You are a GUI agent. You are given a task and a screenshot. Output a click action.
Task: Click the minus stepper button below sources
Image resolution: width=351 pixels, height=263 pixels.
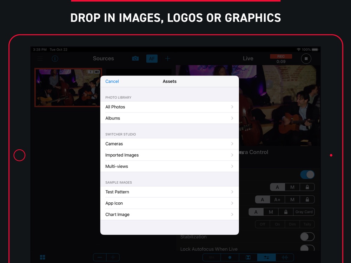click(x=100, y=257)
